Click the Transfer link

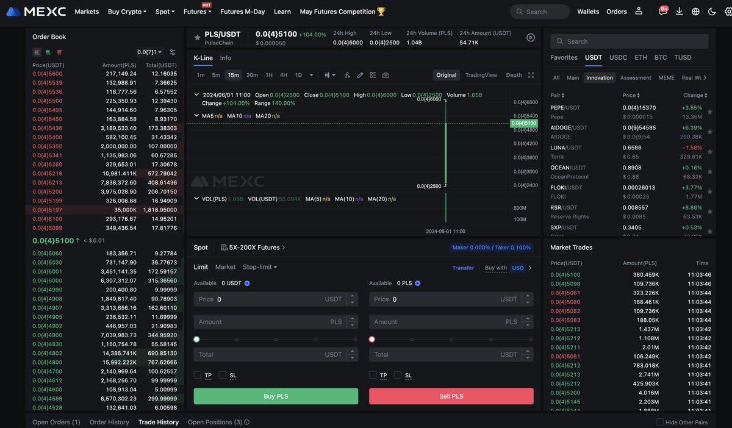coord(463,268)
